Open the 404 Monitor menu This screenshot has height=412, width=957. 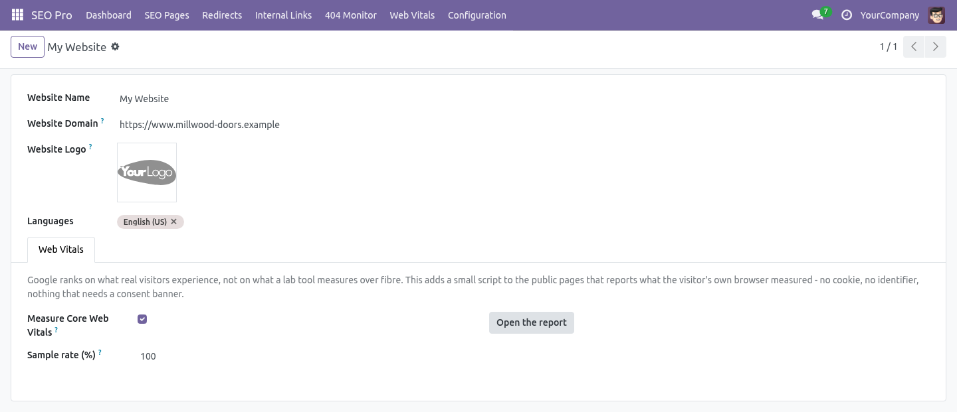351,15
